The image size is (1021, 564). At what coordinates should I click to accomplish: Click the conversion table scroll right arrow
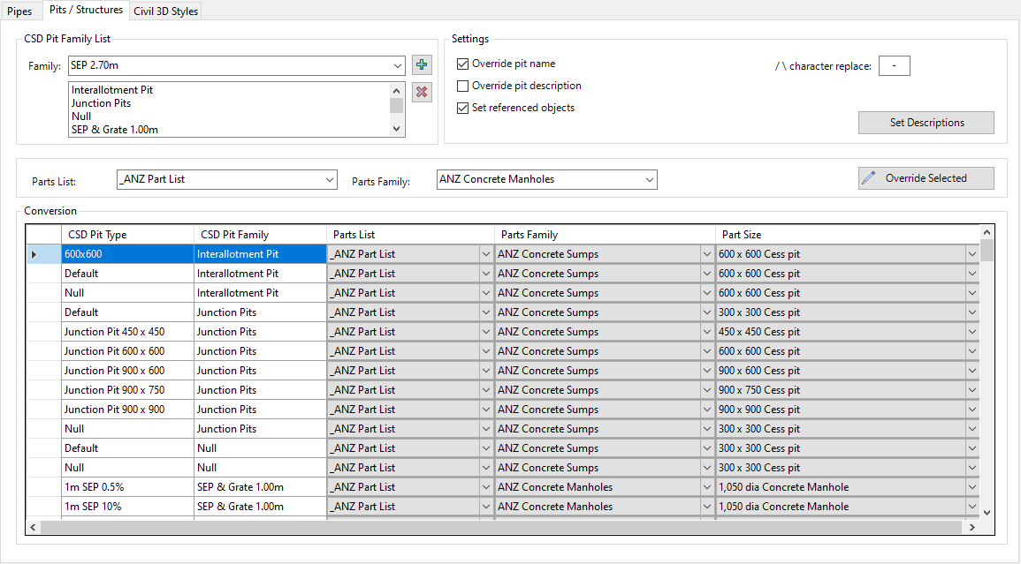tap(971, 527)
